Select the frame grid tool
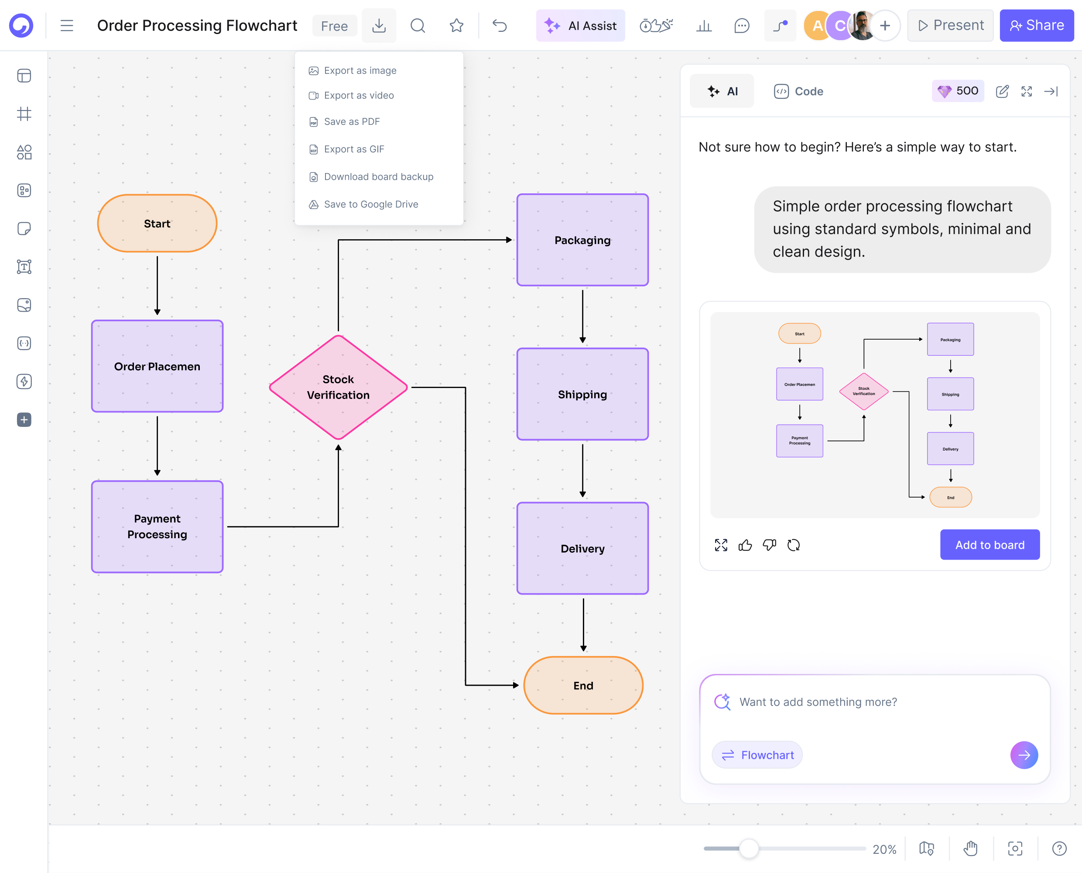This screenshot has height=873, width=1082. pos(24,113)
